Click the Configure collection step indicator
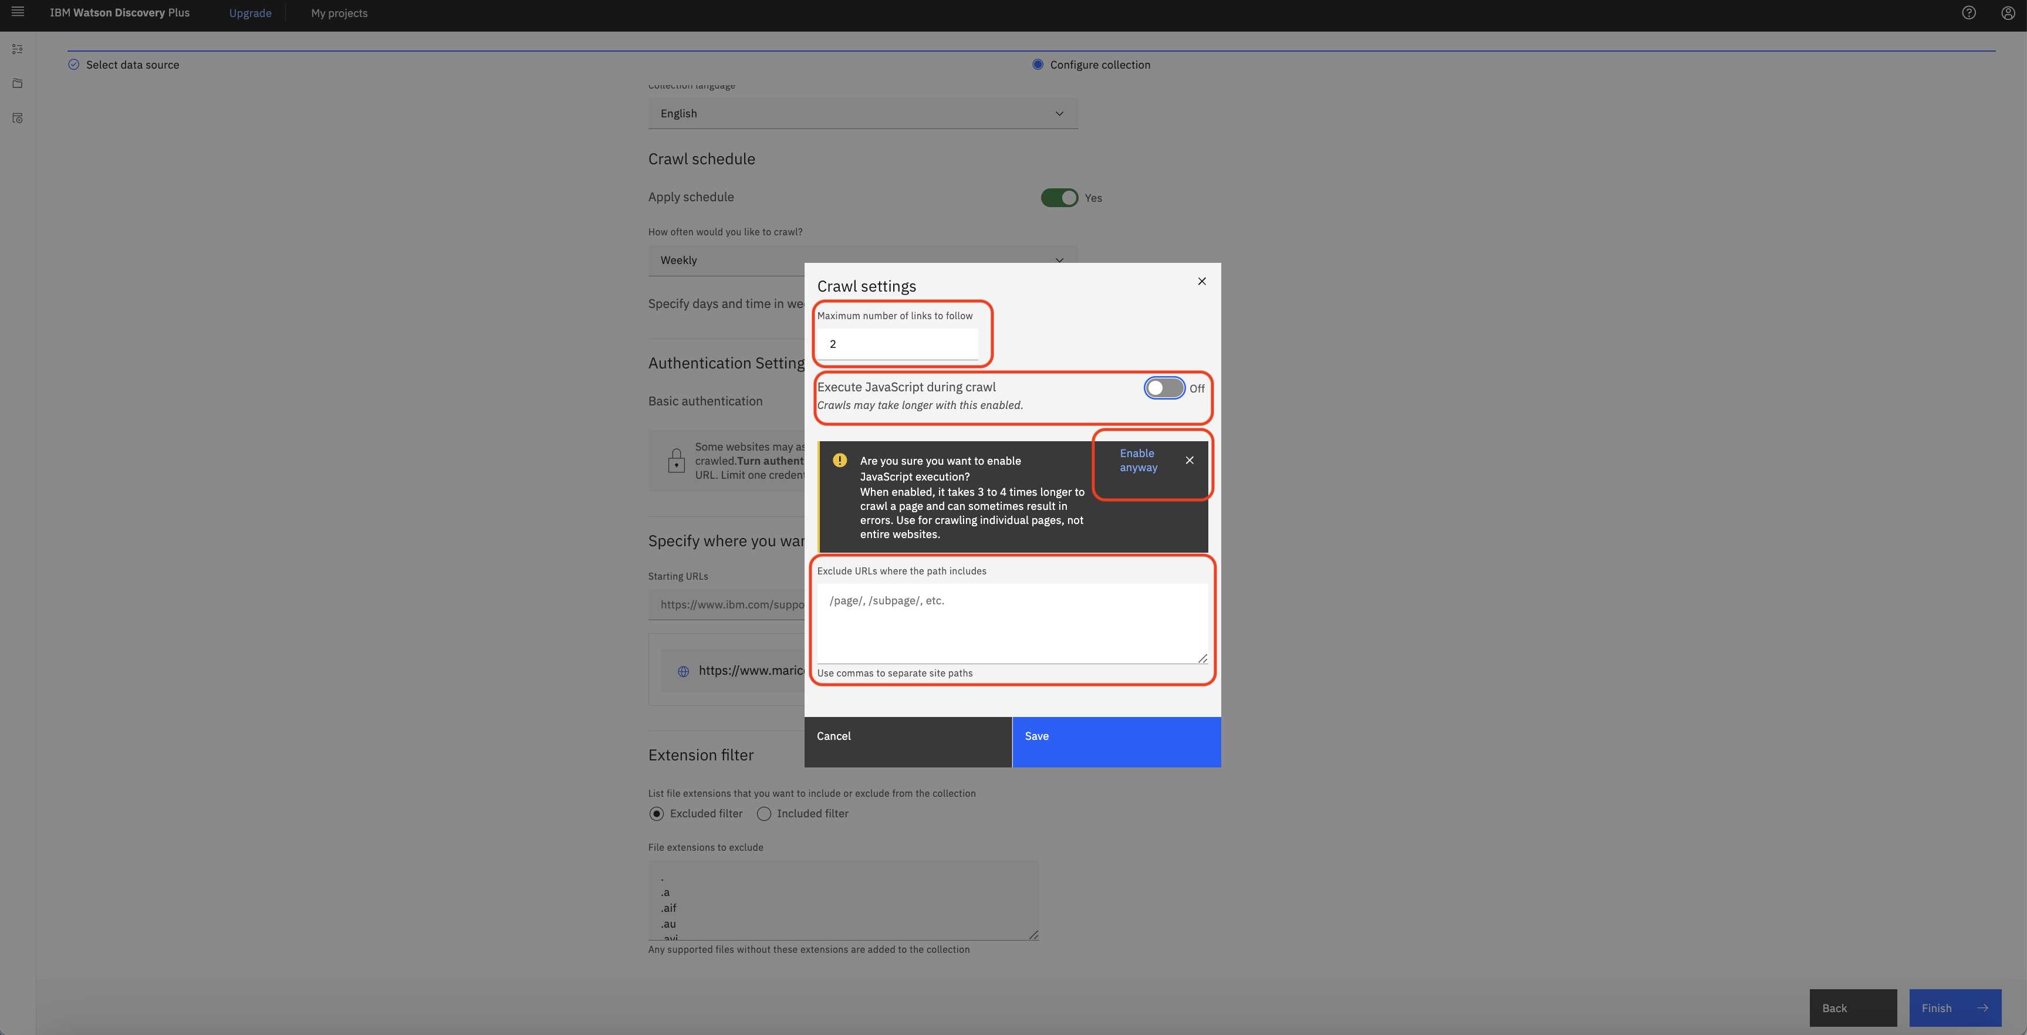The image size is (2027, 1035). pos(1037,65)
